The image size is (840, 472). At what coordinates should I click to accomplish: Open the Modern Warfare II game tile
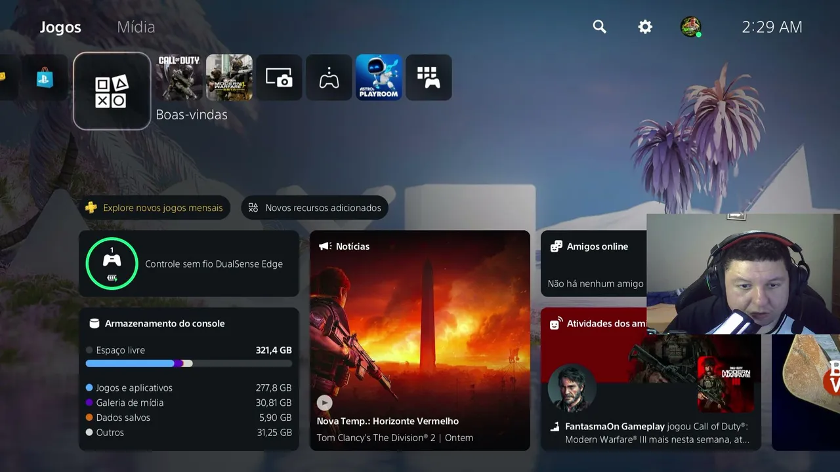[229, 77]
